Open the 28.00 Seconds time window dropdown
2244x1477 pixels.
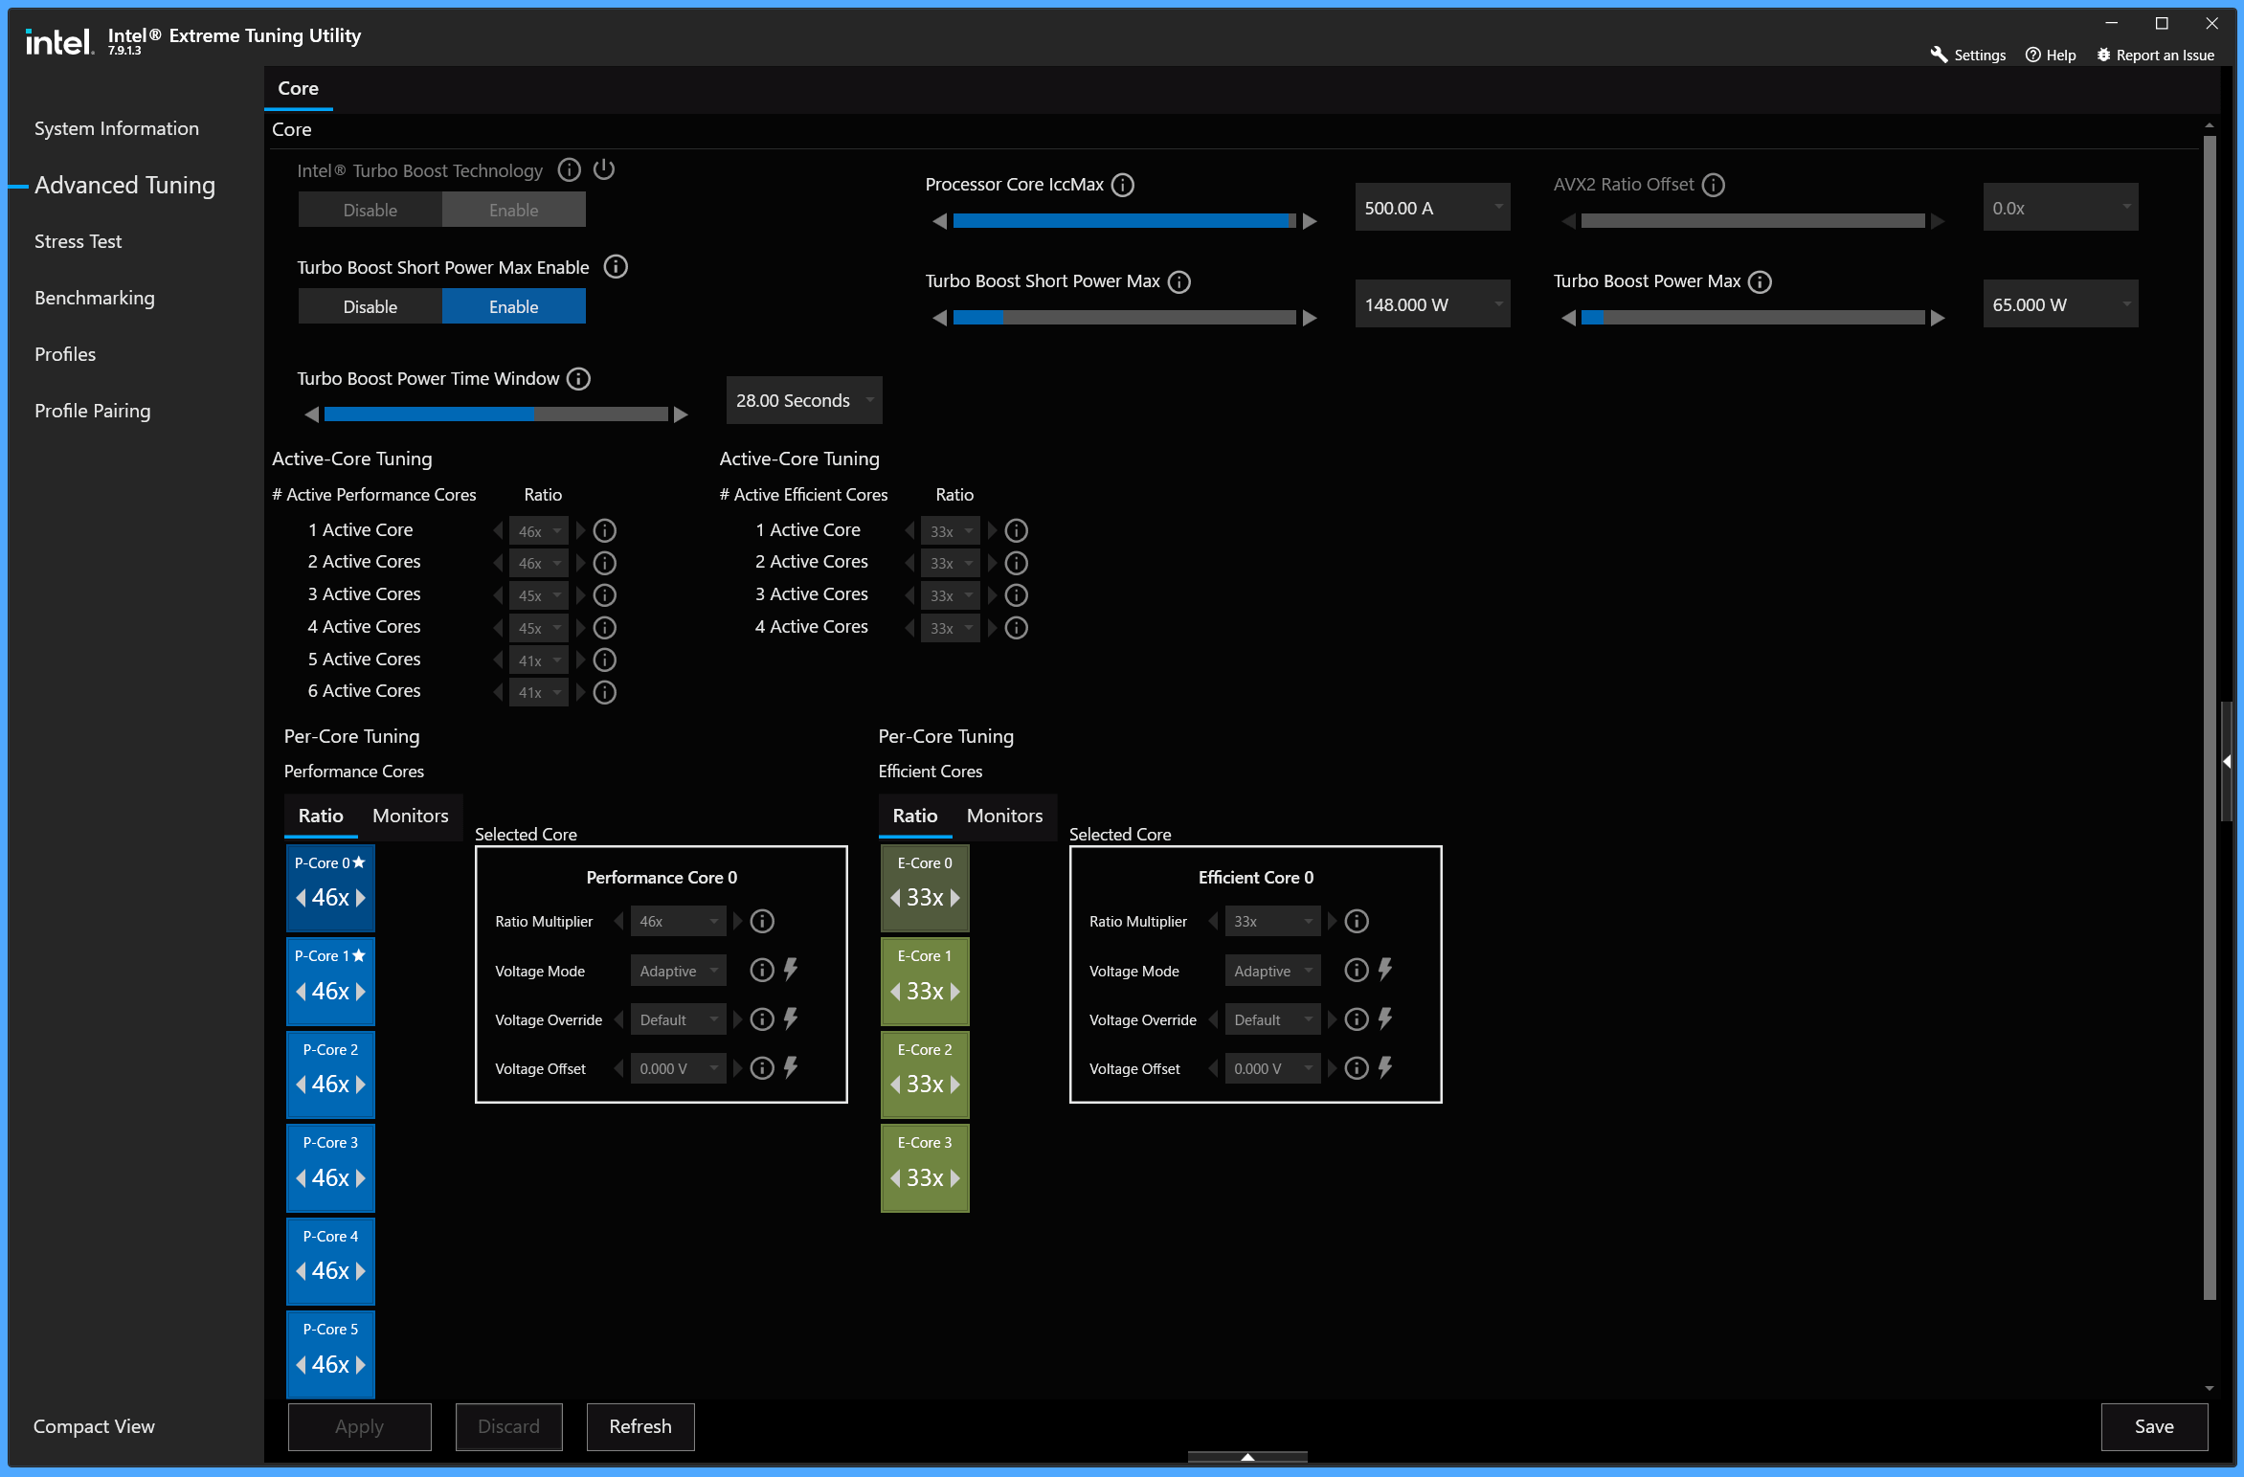pyautogui.click(x=804, y=400)
